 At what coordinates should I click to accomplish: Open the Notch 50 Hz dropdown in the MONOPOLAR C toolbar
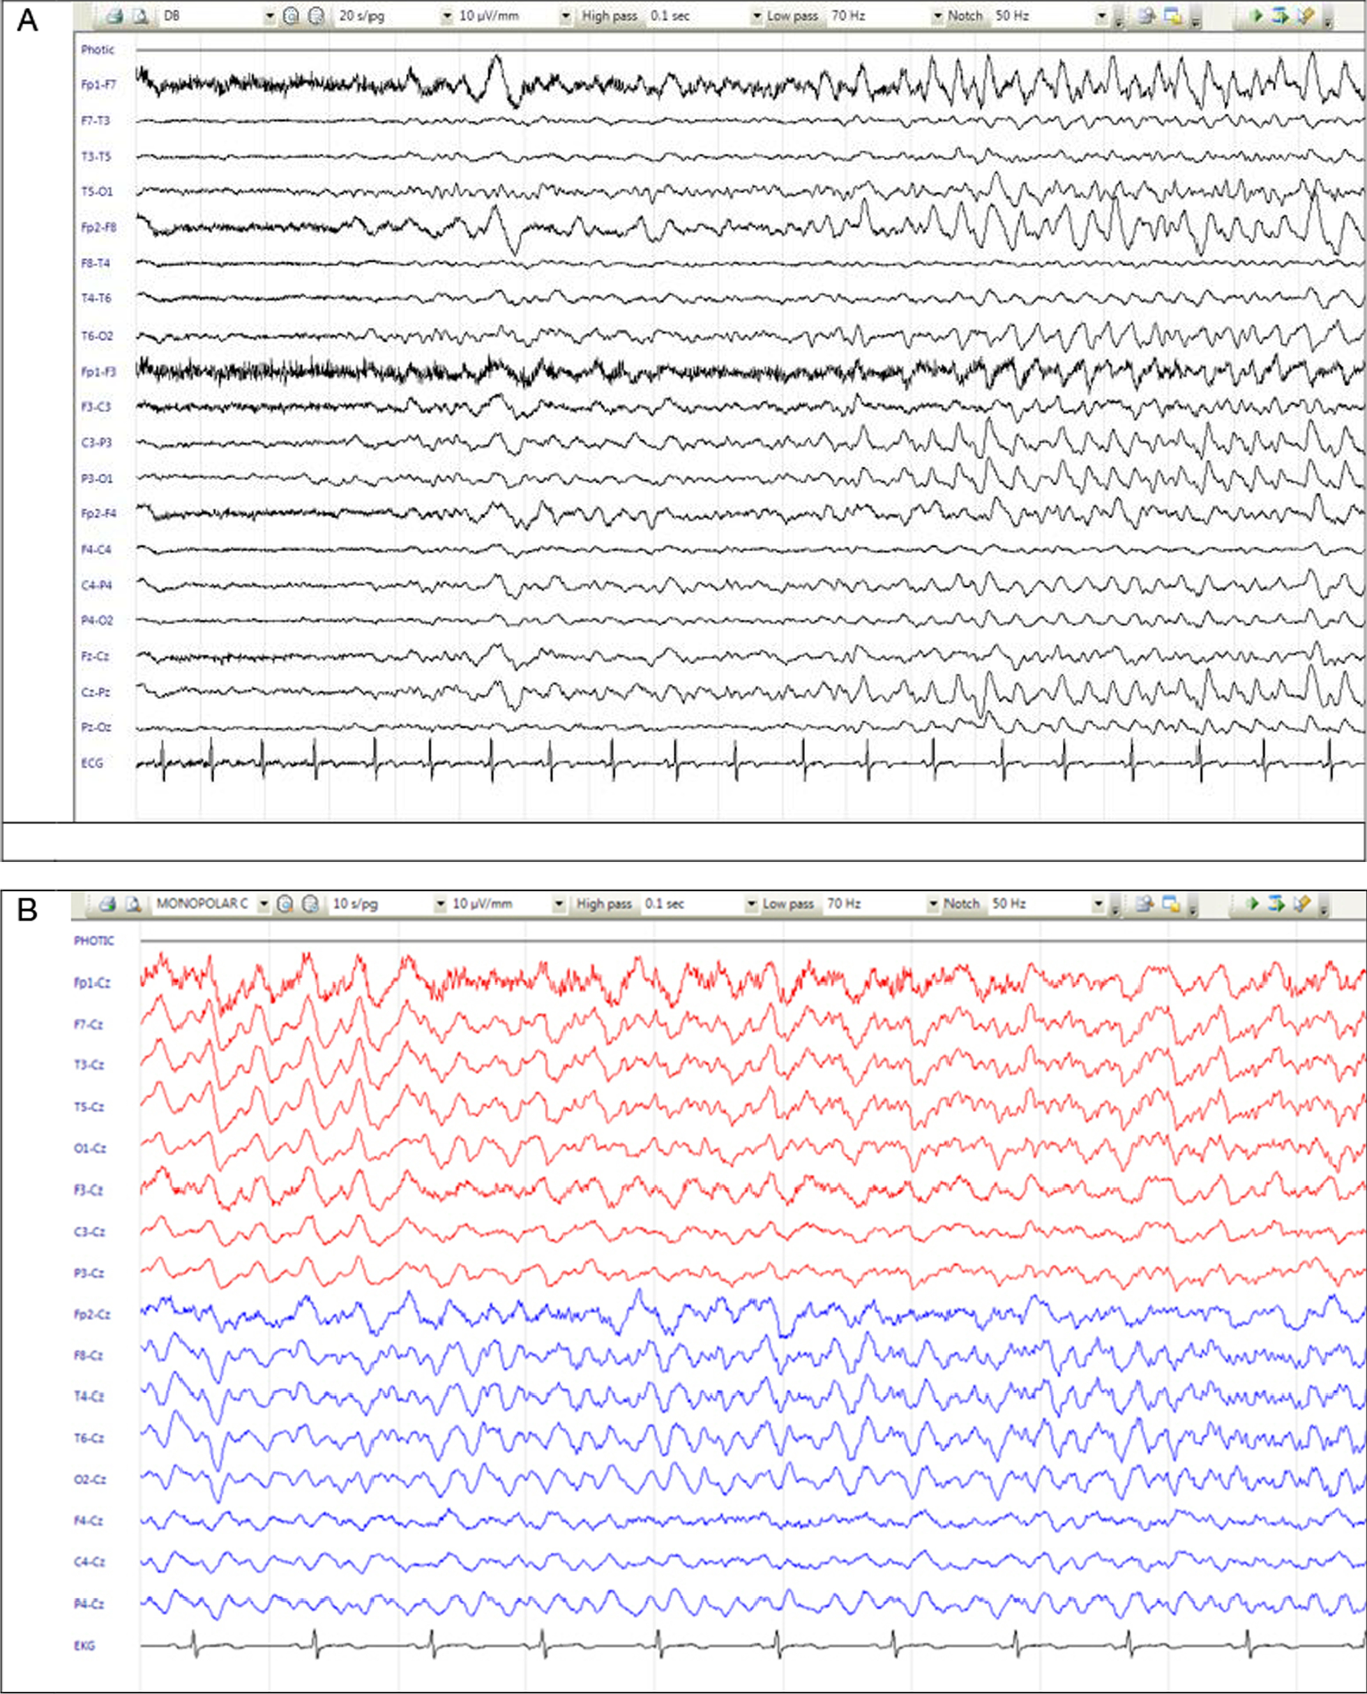(x=1098, y=904)
